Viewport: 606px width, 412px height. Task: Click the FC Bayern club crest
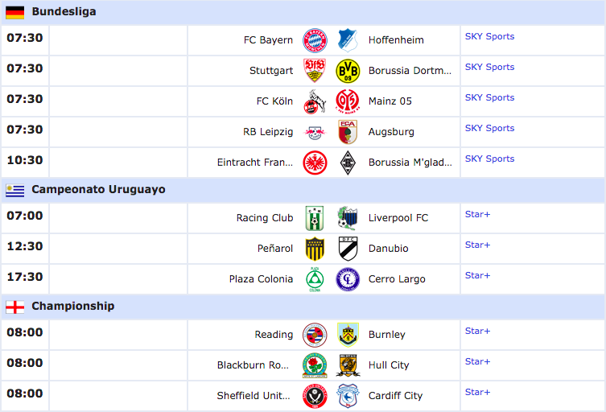[x=315, y=40]
